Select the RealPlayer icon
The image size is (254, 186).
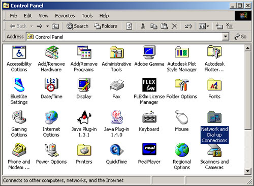click(149, 149)
